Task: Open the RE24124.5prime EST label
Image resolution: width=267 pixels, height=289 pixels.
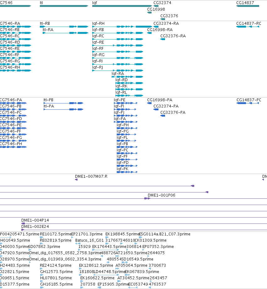Action: [x=56, y=265]
